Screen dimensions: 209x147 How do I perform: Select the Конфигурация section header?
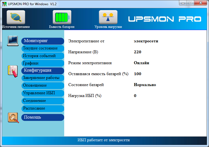tap(43, 71)
